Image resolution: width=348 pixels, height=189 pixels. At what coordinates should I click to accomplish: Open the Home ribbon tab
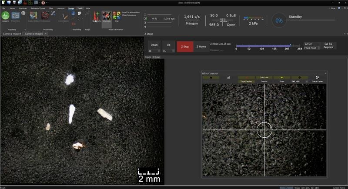pos(12,8)
